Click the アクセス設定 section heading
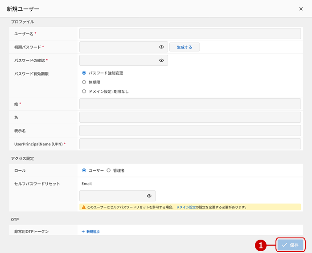The image size is (312, 253). (22, 158)
